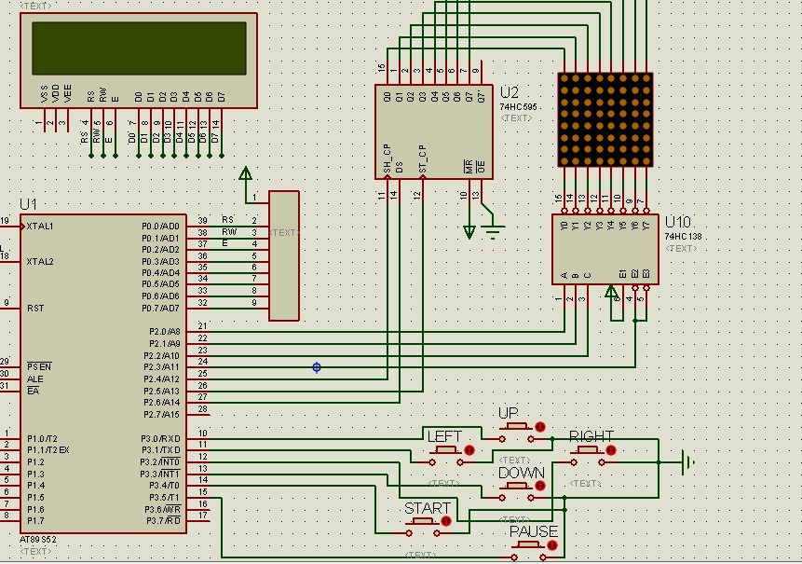The image size is (802, 564).
Task: Select the U1 AT89S52 microcontroller body
Action: point(103,374)
